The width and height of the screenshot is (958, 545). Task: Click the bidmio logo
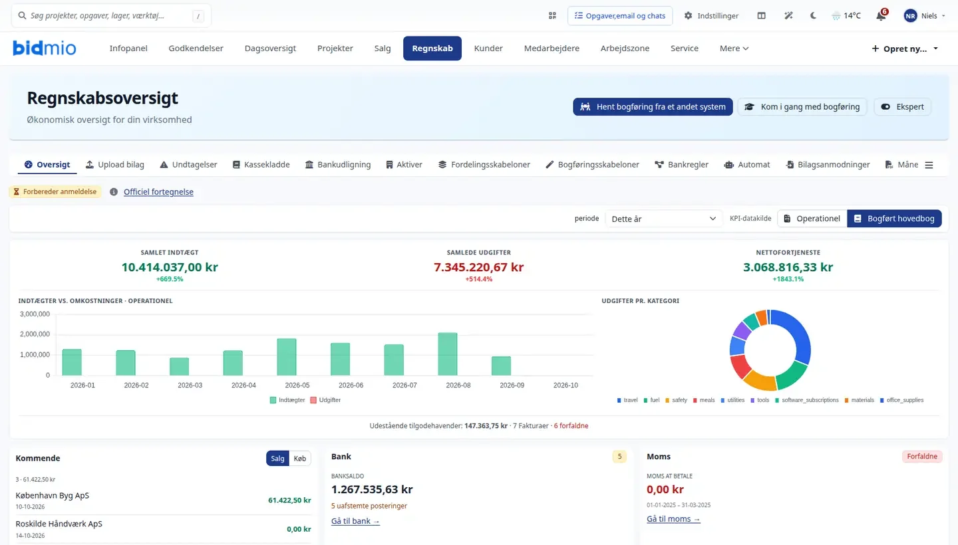(x=45, y=48)
